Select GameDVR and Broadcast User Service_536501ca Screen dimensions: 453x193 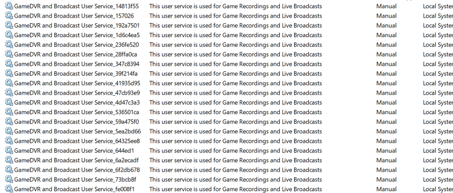pyautogui.click(x=77, y=112)
